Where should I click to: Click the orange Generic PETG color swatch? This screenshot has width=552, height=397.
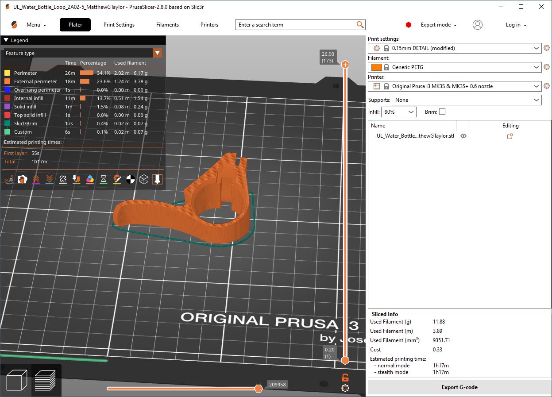(x=376, y=67)
